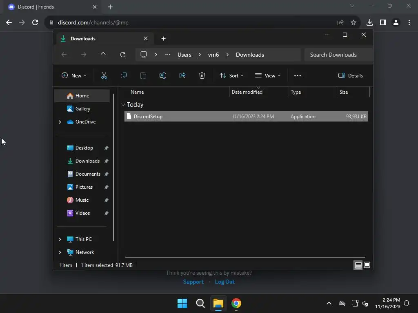Viewport: 418px width, 313px height.
Task: Close the Downloads tab
Action: (146, 38)
